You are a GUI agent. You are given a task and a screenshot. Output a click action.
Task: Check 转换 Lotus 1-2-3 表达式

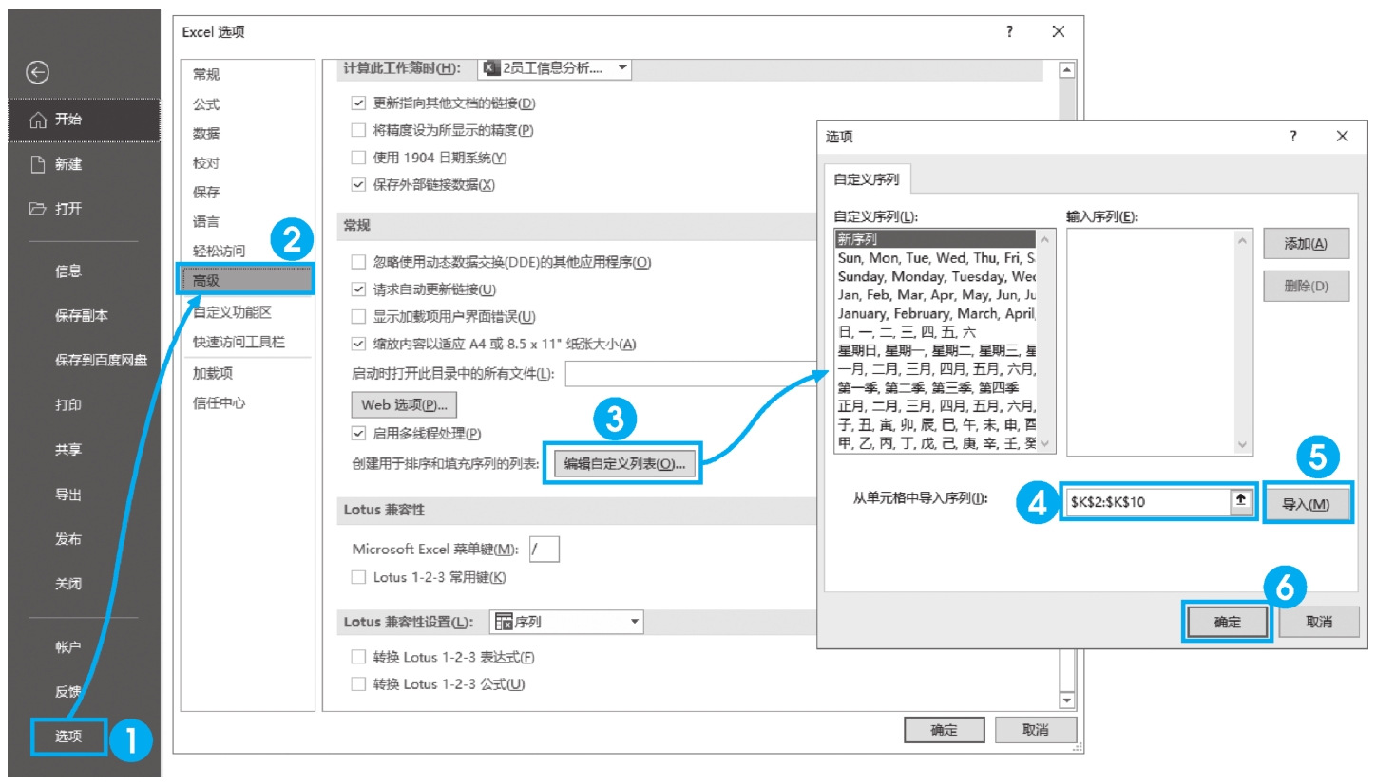pyautogui.click(x=358, y=657)
